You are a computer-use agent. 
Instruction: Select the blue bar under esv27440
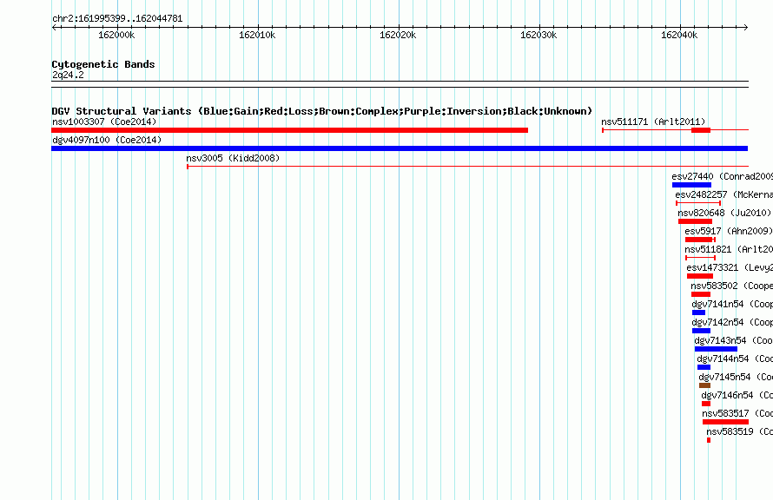691,185
